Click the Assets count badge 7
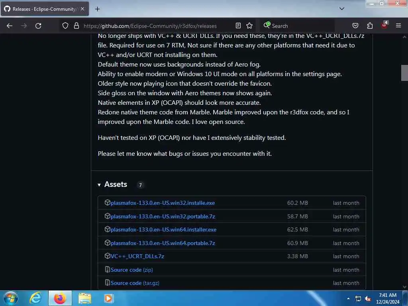Viewport: 408px width, 306px height. pos(140,185)
